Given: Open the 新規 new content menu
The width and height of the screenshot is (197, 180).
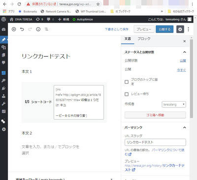Looking at the screenshot, I should click(x=64, y=19).
